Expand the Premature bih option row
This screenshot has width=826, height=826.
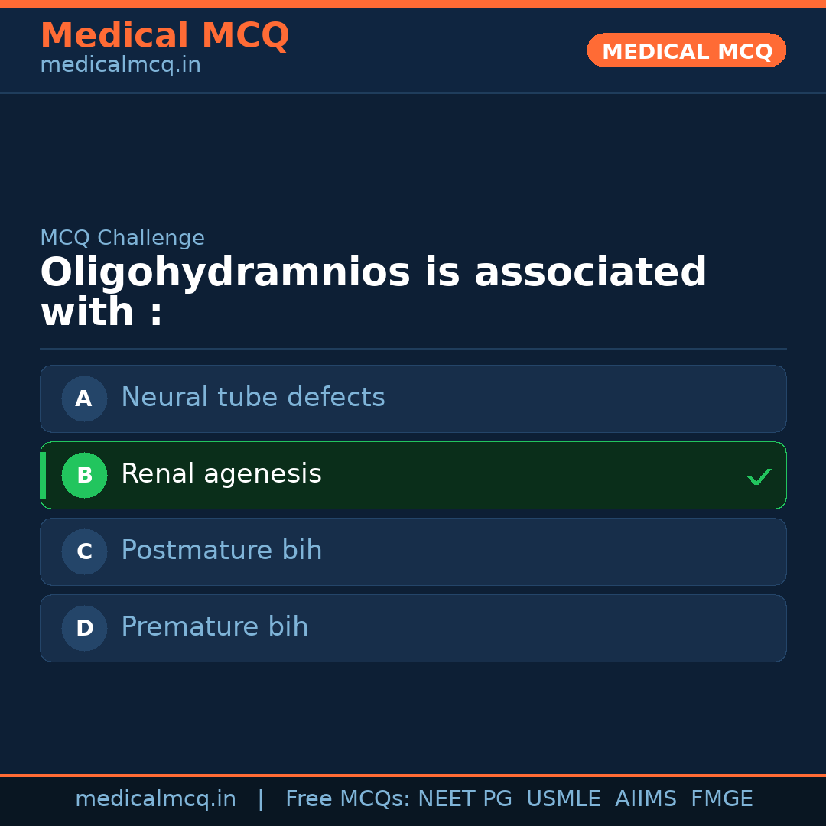[x=413, y=628]
